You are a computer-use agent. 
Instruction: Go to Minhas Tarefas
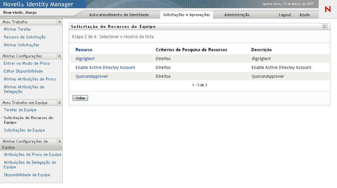click(x=17, y=29)
